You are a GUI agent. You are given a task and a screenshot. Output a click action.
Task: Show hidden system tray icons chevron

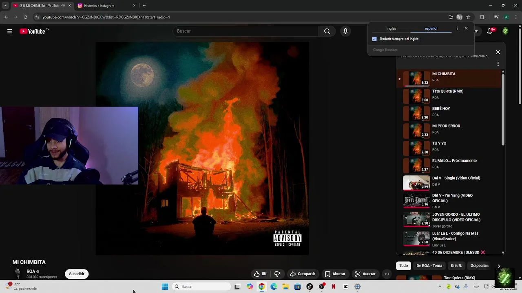[x=440, y=287]
